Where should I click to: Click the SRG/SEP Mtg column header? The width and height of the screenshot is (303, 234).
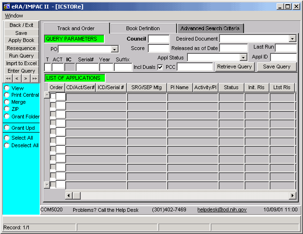coord(146,88)
